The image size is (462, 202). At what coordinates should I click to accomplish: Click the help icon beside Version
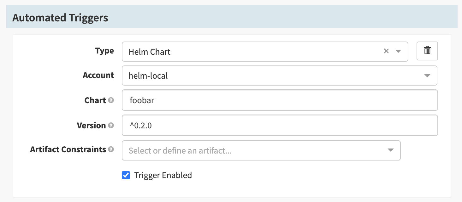coord(111,125)
